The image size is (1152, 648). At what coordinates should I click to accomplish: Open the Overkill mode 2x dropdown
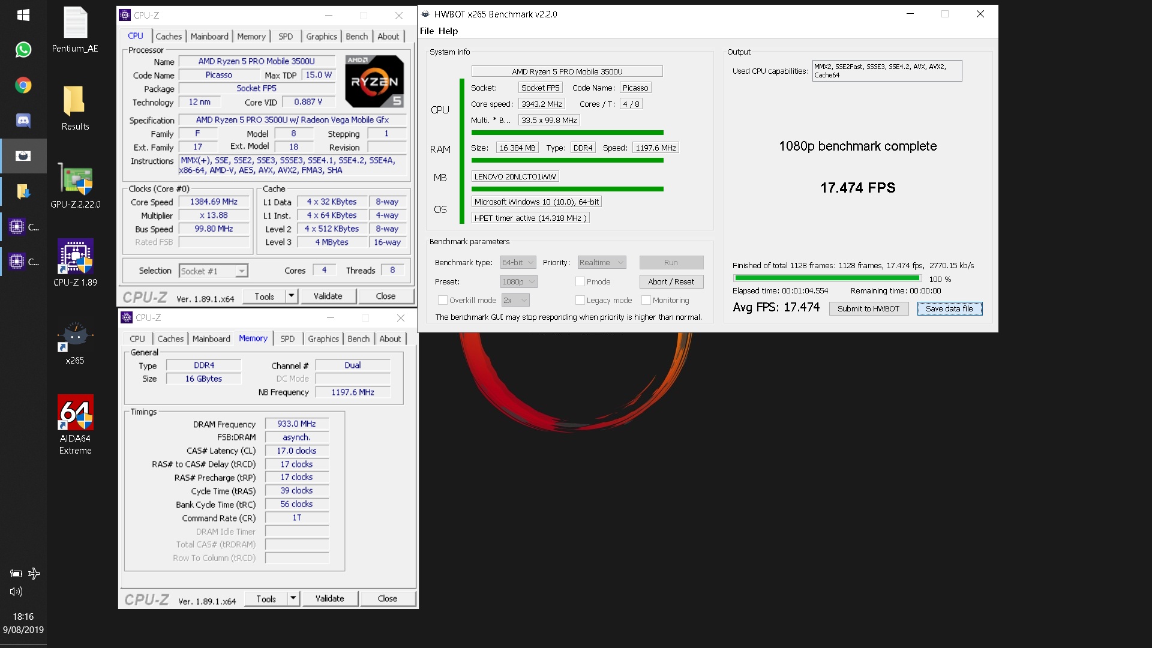(516, 300)
